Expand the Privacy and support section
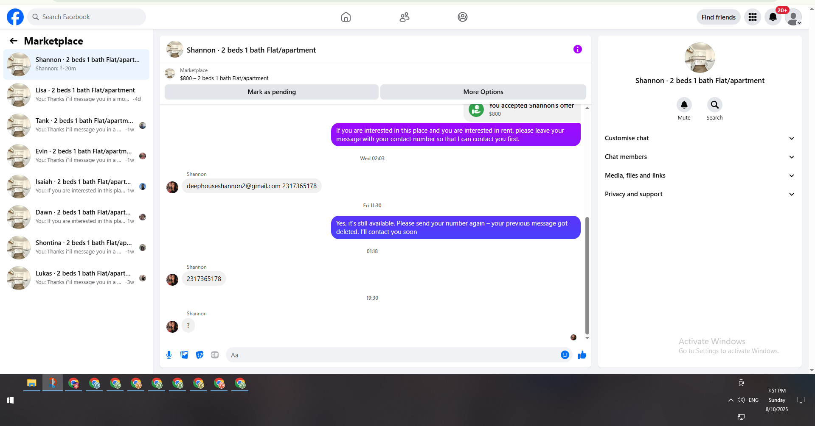Image resolution: width=815 pixels, height=426 pixels. (700, 194)
